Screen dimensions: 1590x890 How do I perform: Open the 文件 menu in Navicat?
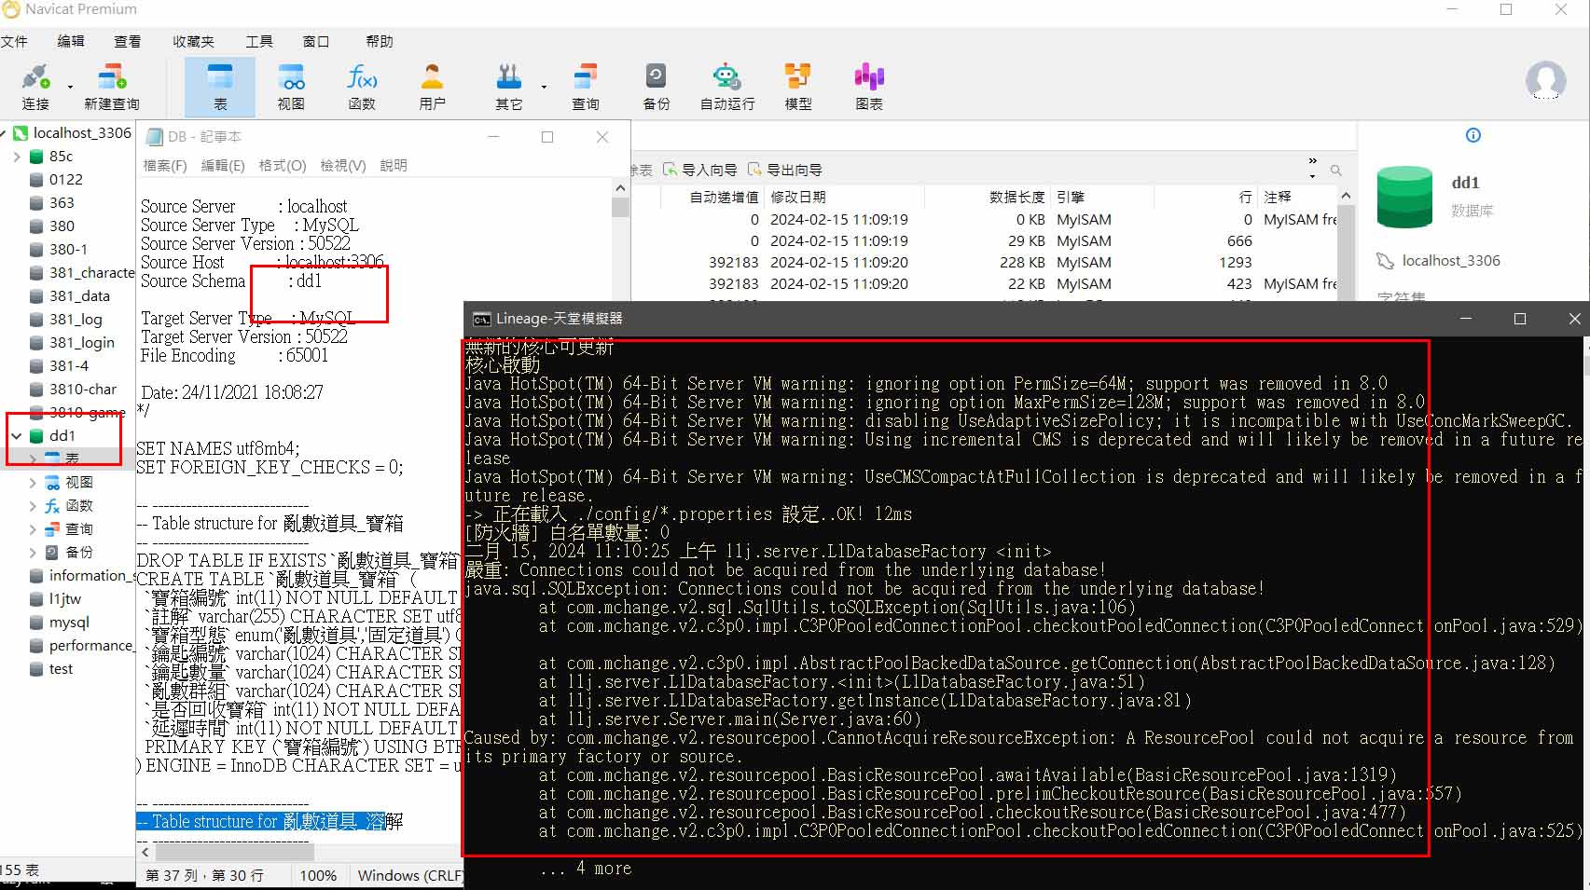[14, 41]
